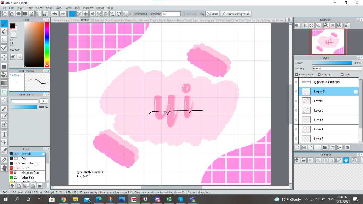Select the Gradient tool
This screenshot has height=204, width=363.
click(4, 83)
